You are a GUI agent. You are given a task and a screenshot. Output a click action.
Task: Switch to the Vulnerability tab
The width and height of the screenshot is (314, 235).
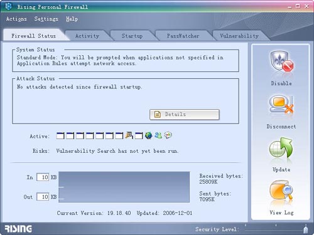[239, 36]
